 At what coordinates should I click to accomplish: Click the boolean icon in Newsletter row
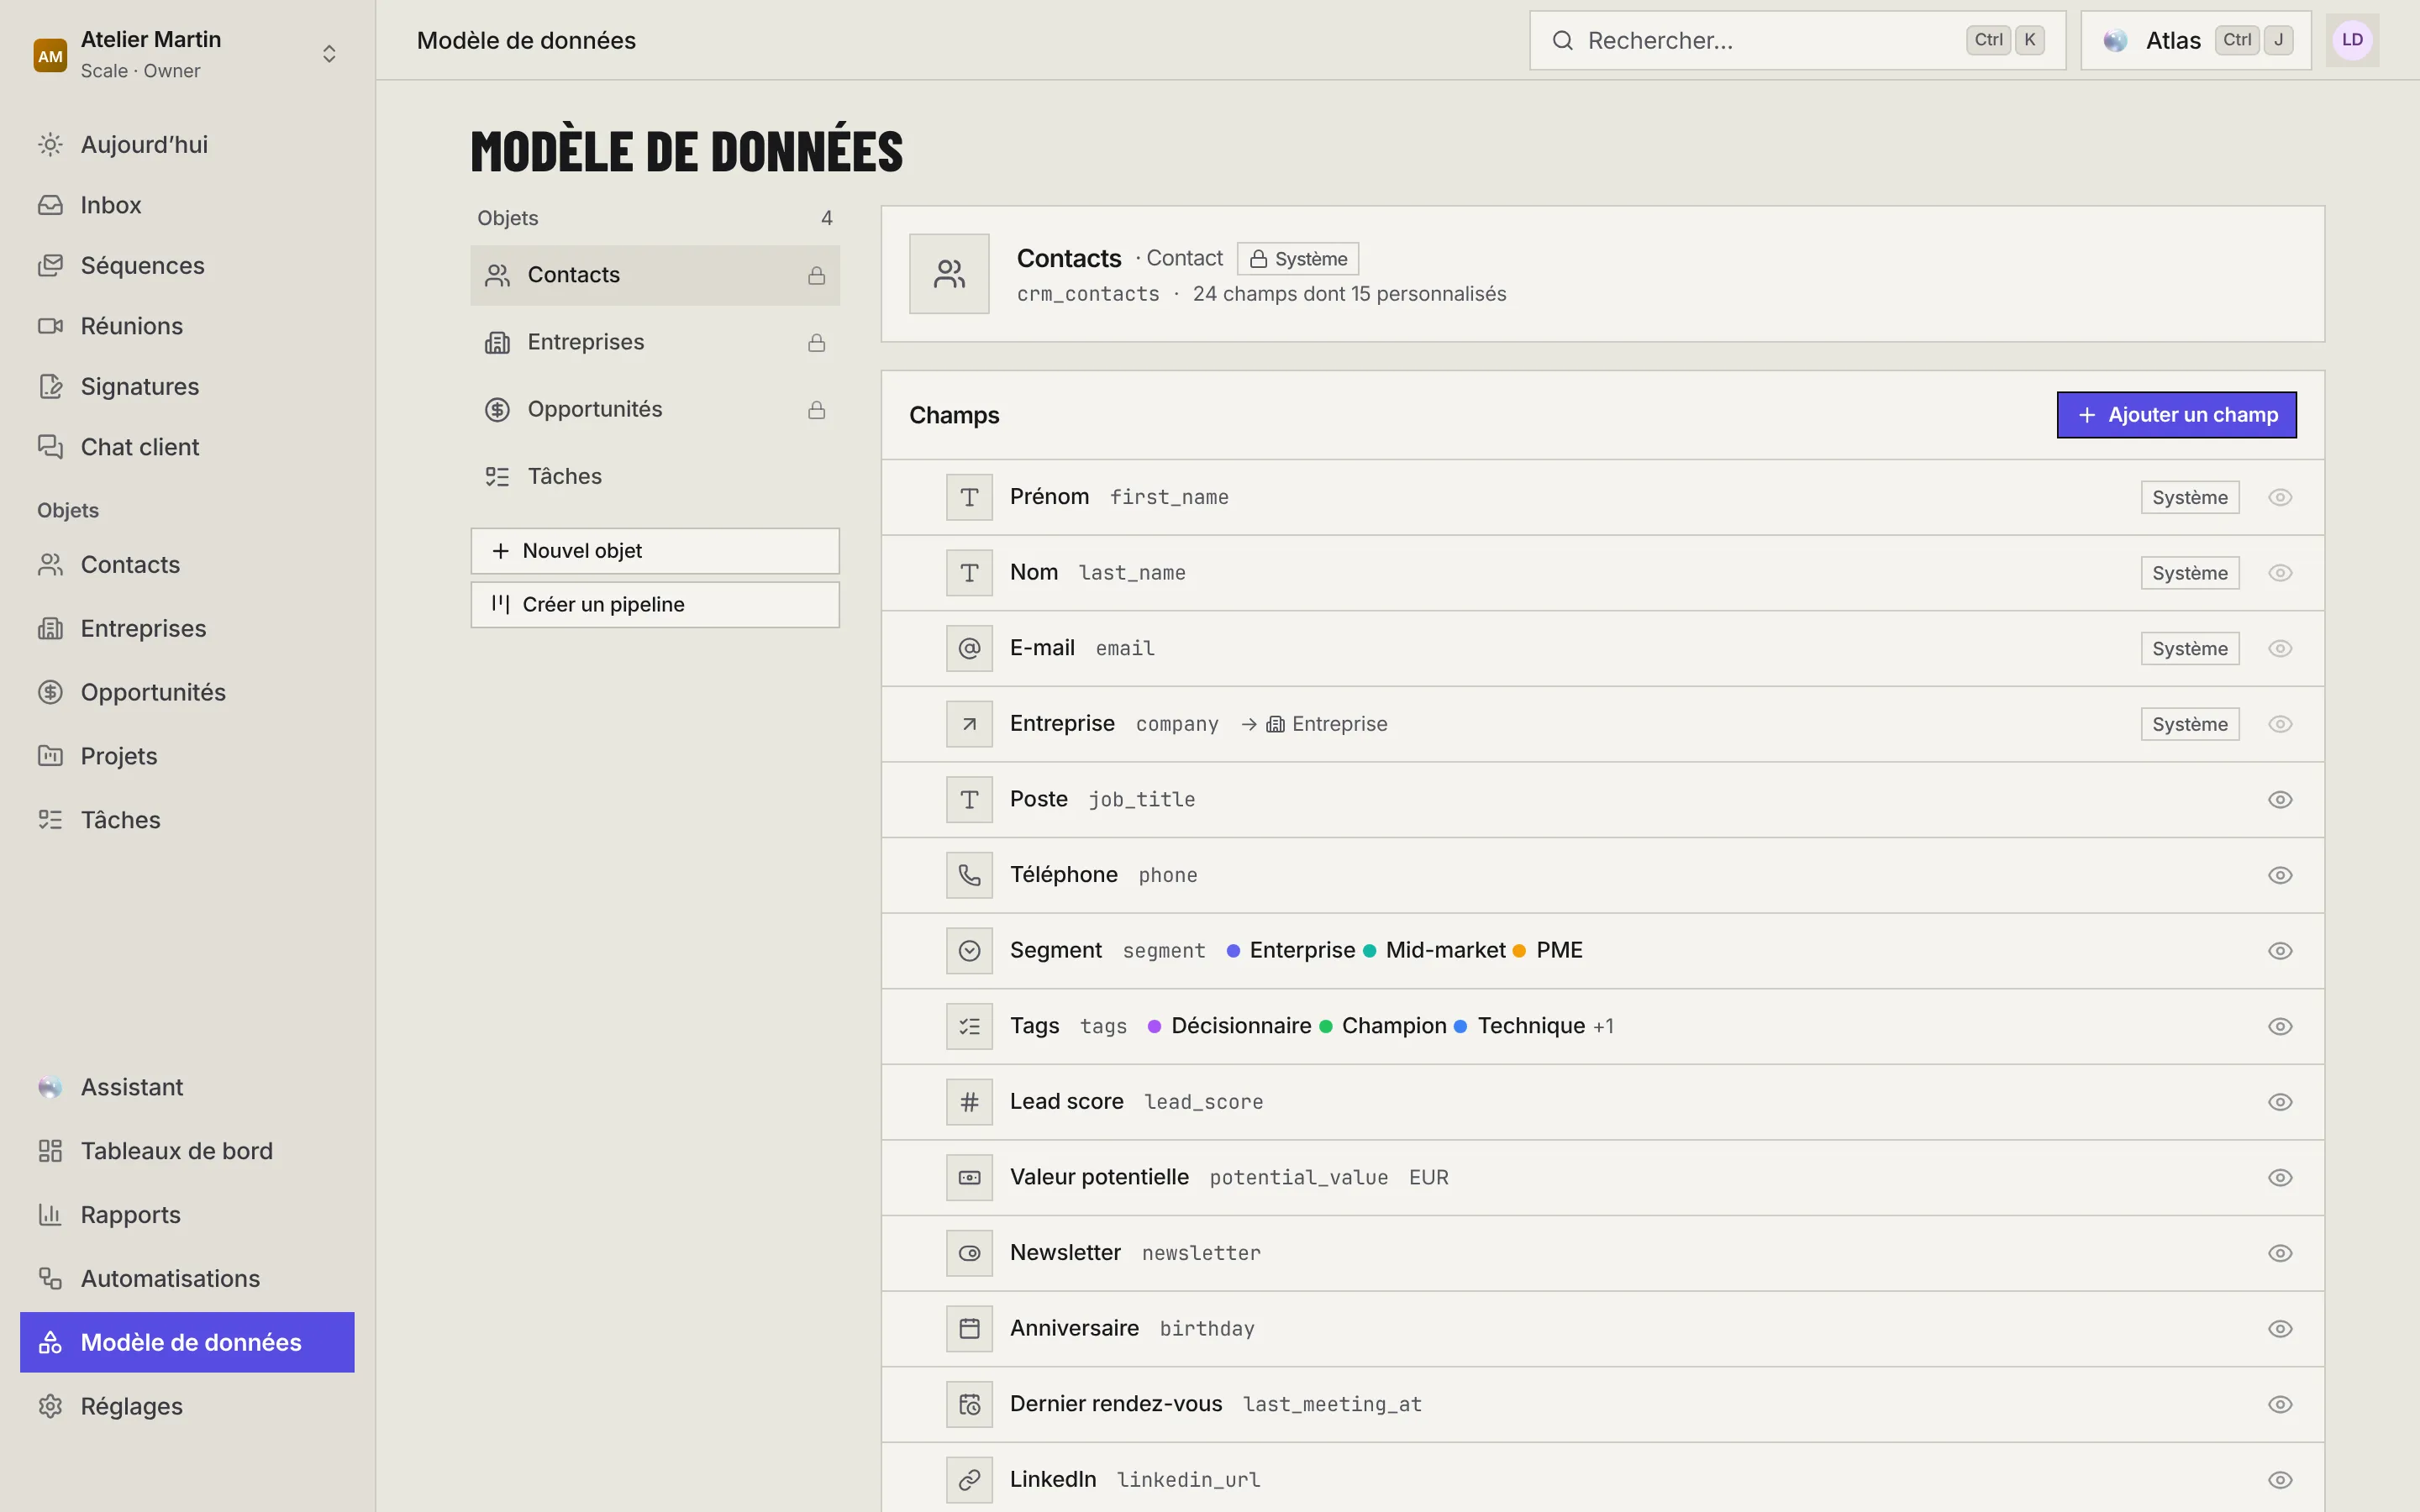[969, 1253]
